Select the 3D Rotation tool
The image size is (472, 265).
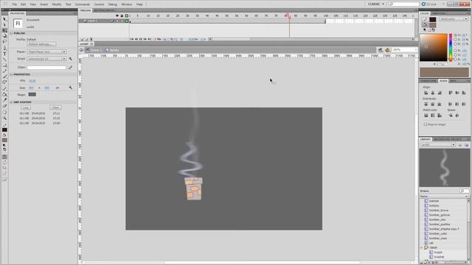(x=4, y=36)
